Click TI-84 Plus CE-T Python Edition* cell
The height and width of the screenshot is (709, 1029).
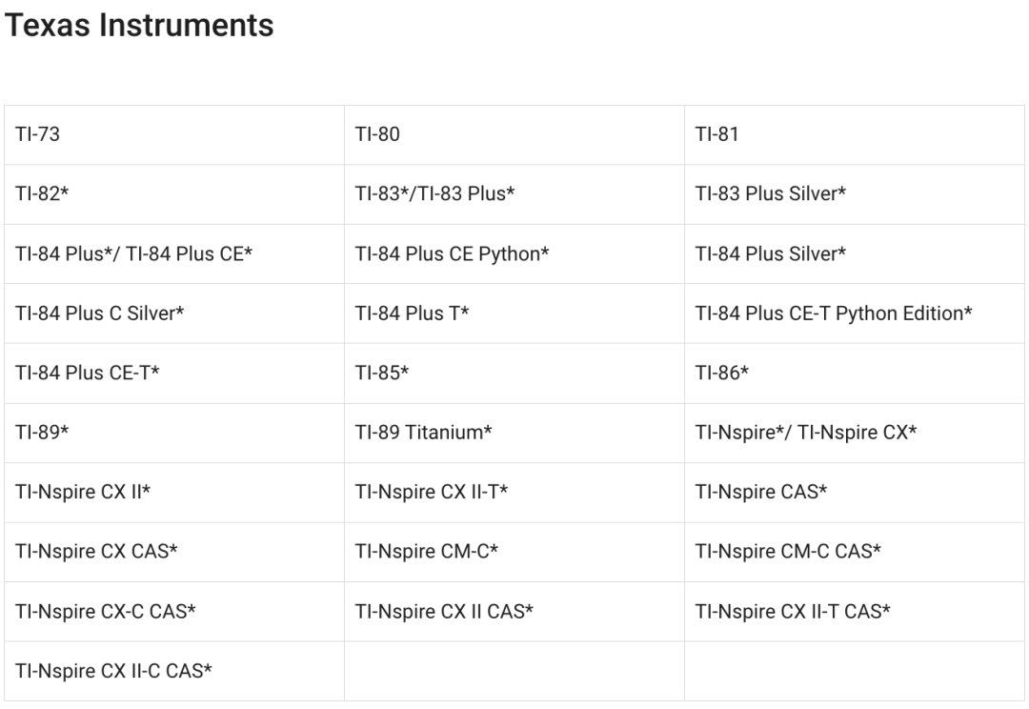[x=834, y=314]
